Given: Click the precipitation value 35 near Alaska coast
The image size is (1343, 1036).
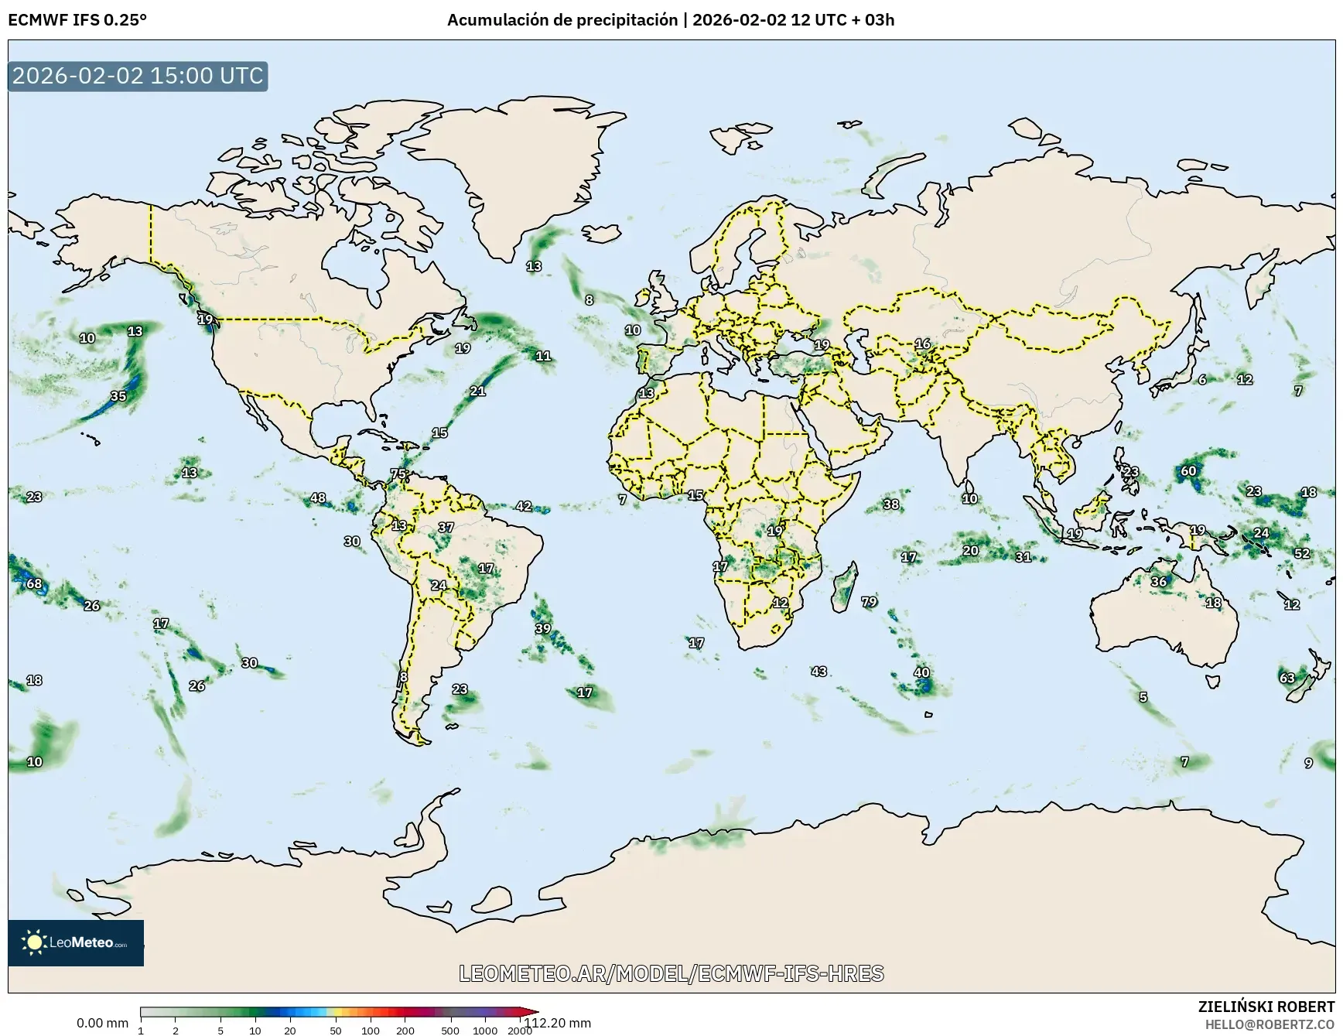Looking at the screenshot, I should [x=118, y=395].
